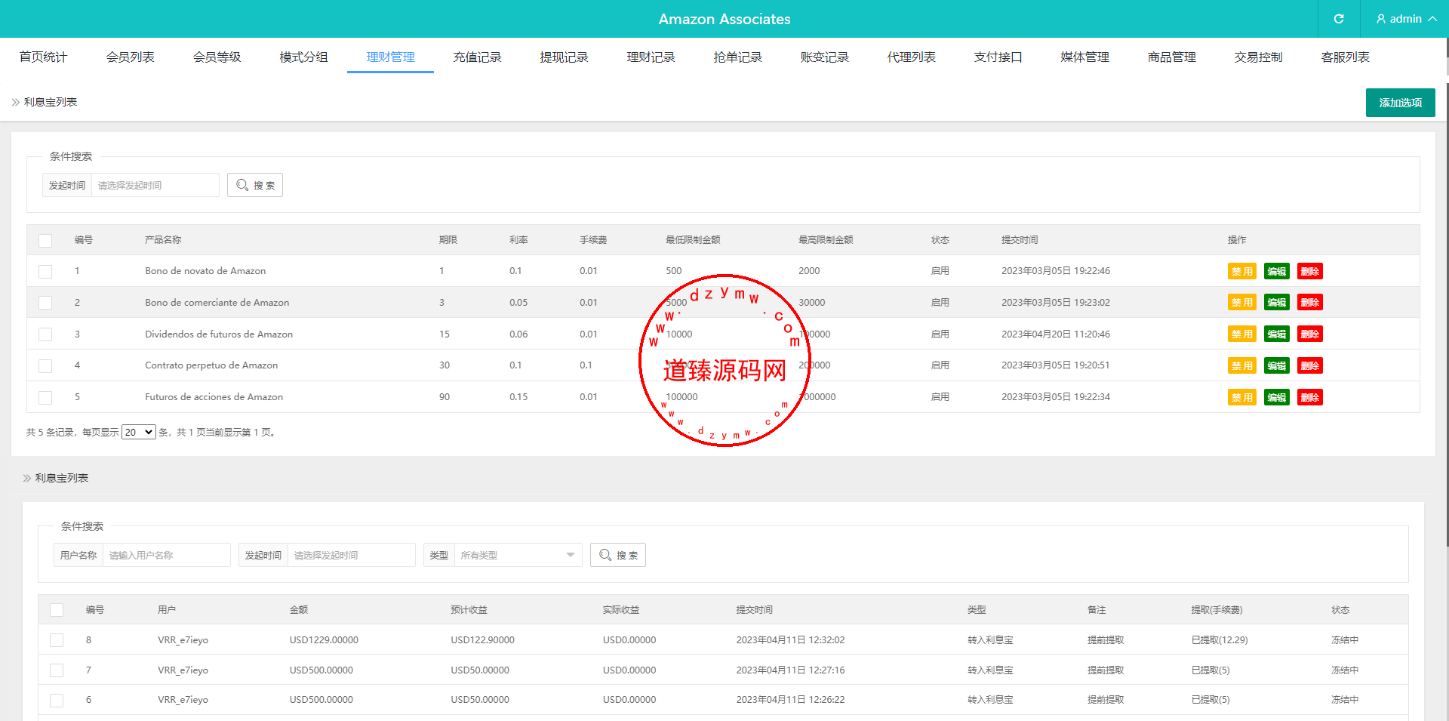Open the per-page count dropdown showing 20

coord(138,433)
